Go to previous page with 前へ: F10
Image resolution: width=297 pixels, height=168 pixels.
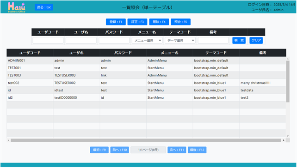click(120, 150)
